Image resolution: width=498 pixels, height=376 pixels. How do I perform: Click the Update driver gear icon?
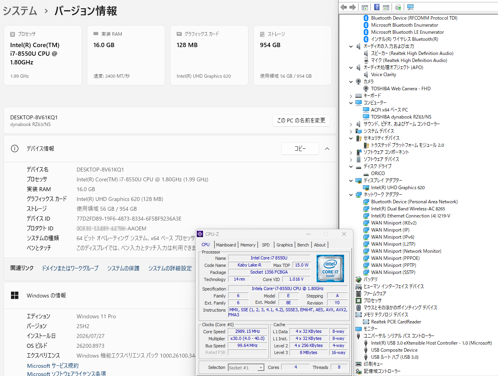click(x=398, y=7)
